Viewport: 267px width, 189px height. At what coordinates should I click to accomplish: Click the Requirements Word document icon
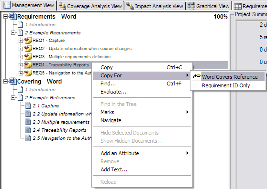pyautogui.click(x=12, y=16)
